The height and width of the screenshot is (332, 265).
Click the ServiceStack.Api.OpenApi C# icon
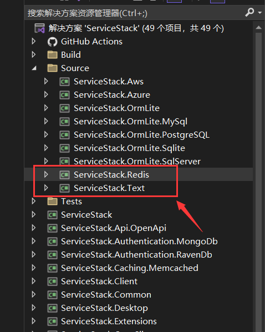[x=52, y=228]
